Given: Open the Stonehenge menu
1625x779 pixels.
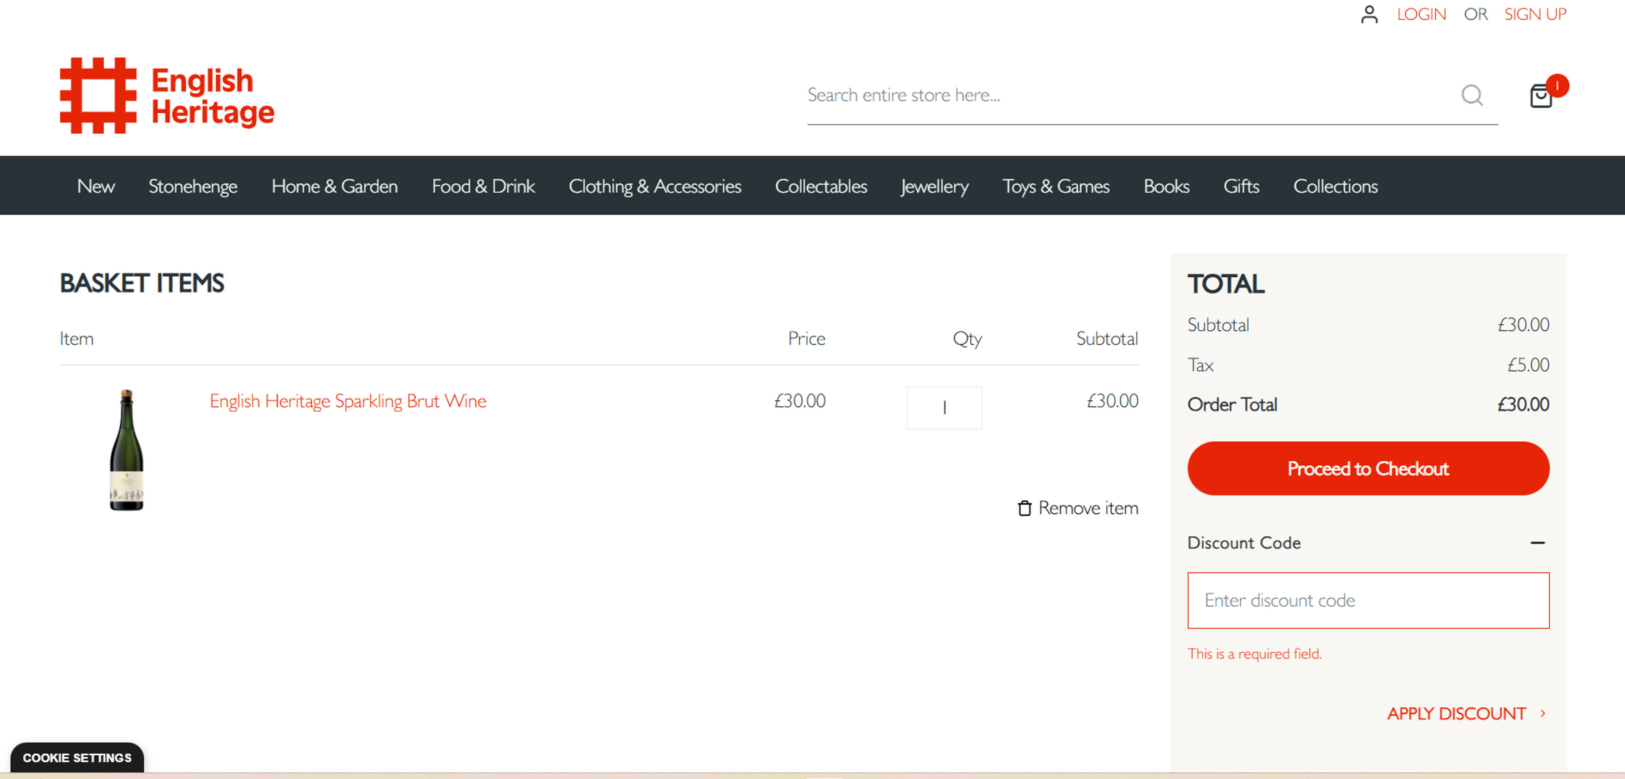Looking at the screenshot, I should click(x=193, y=186).
